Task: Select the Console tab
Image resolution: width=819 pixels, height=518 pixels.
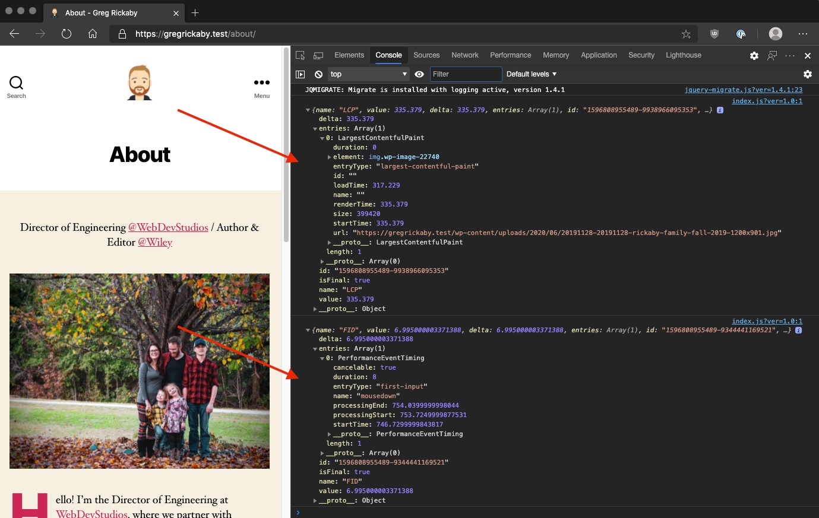Action: [x=388, y=55]
